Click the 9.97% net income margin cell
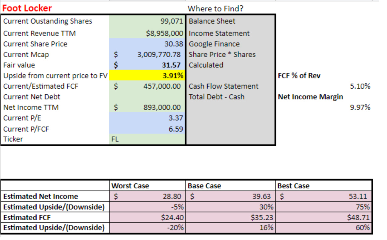The height and width of the screenshot is (240, 387). pos(360,107)
